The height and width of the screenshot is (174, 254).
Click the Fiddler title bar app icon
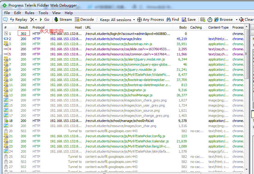tap(5, 5)
